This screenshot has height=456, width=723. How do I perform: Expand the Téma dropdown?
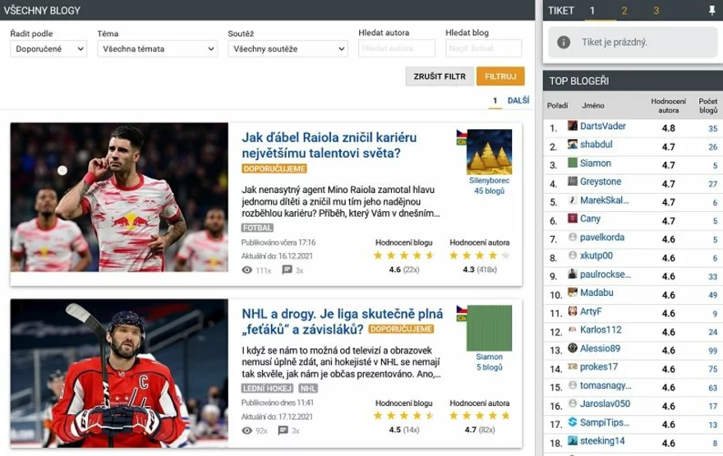[x=157, y=48]
